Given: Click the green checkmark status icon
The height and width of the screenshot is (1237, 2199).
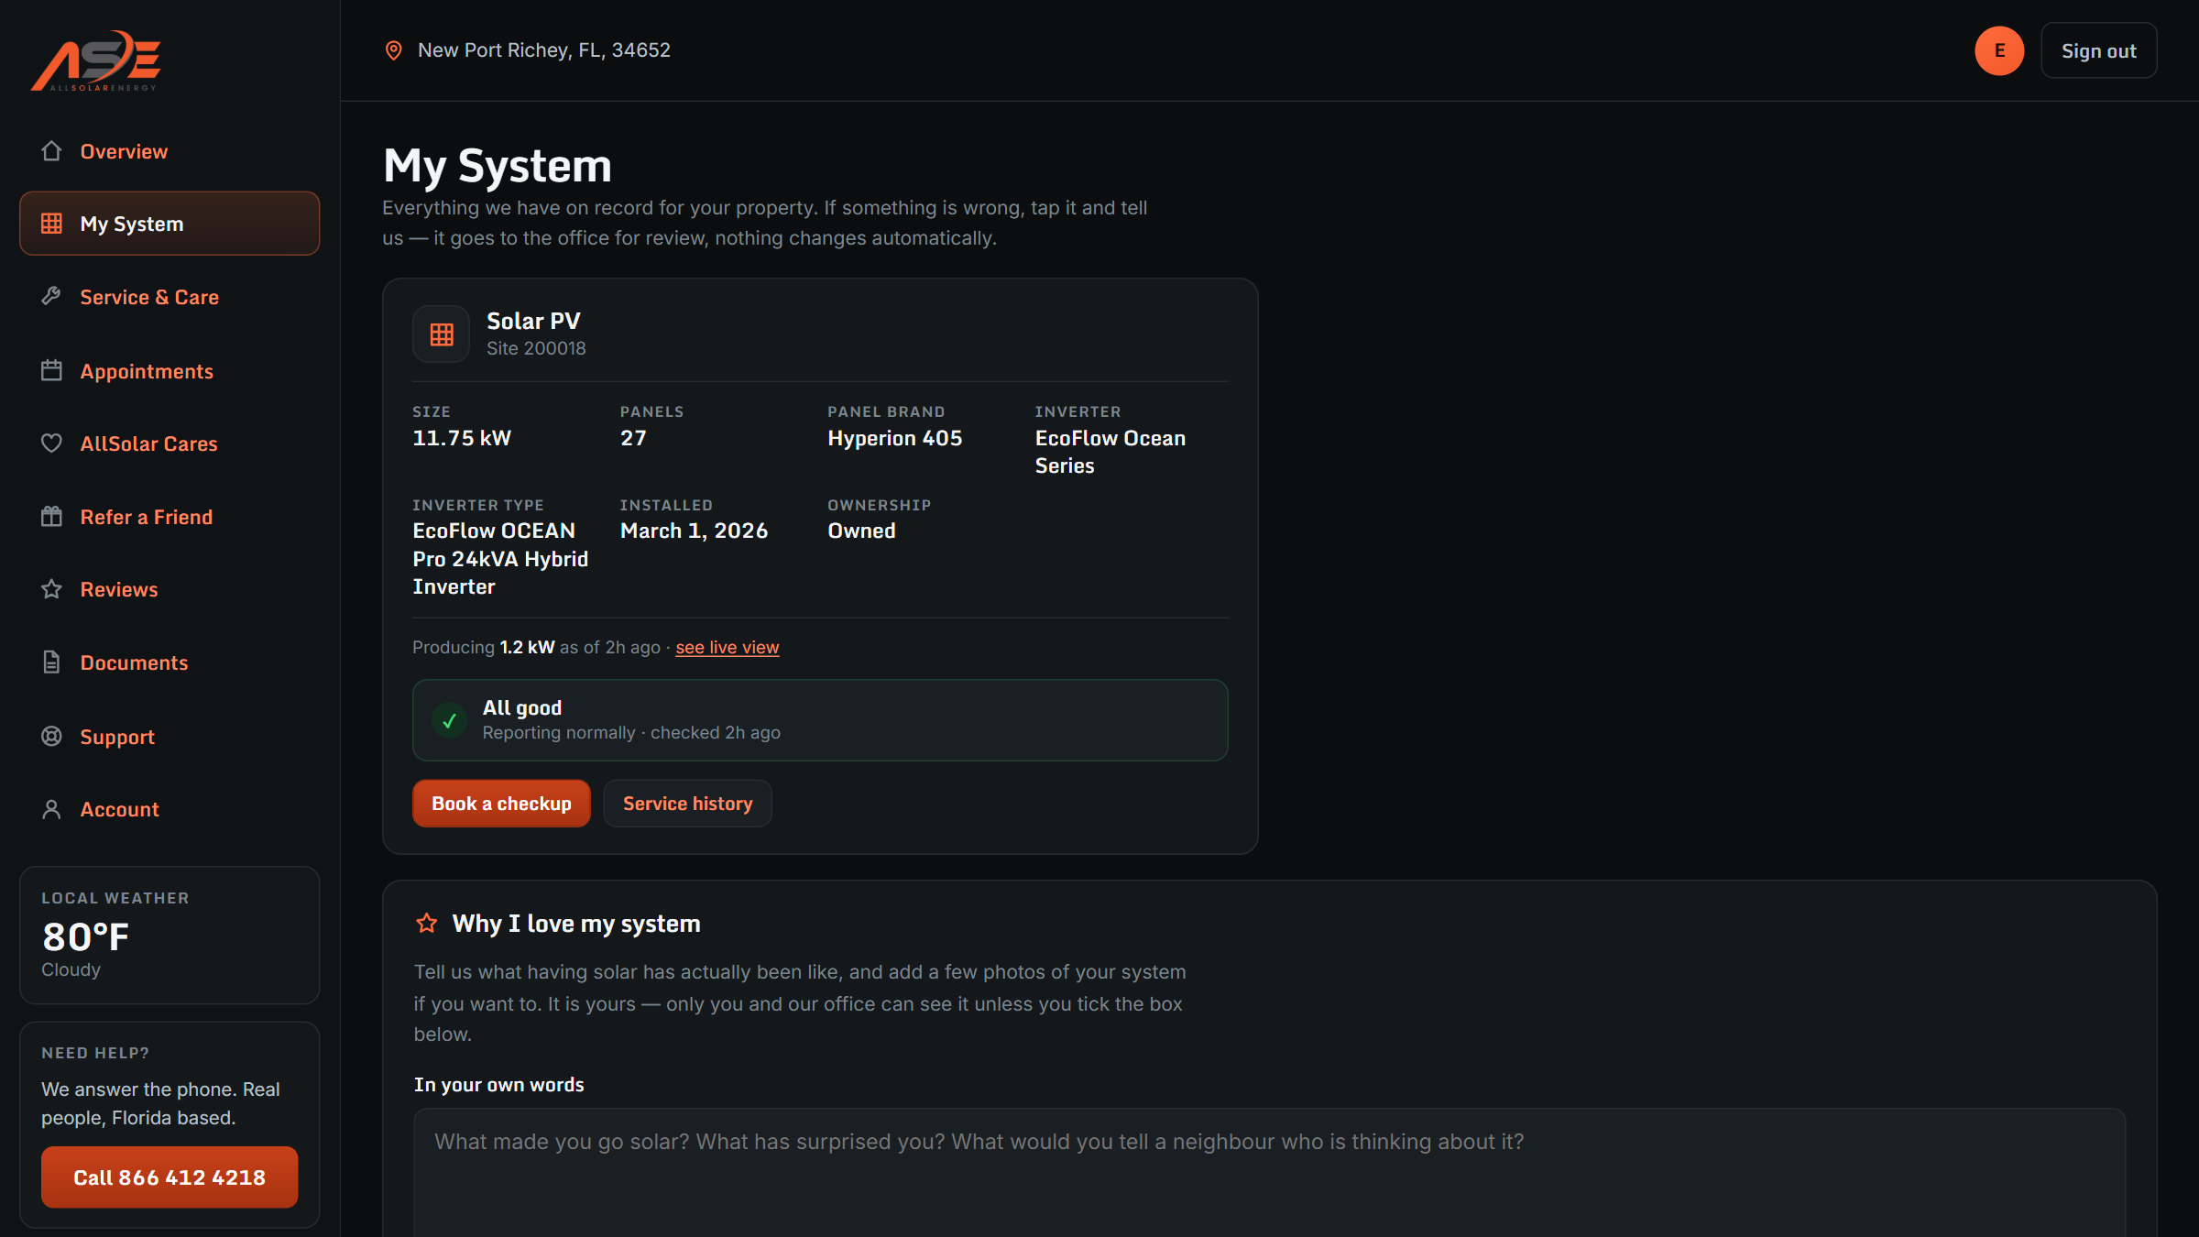Looking at the screenshot, I should pyautogui.click(x=449, y=721).
